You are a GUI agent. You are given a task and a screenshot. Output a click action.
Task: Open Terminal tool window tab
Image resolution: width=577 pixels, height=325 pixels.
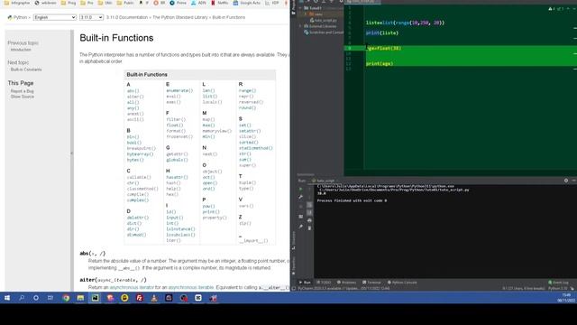point(371,283)
